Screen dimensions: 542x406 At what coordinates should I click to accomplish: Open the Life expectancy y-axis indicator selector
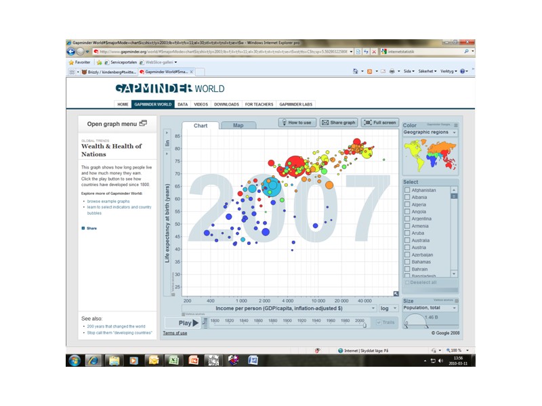[167, 223]
